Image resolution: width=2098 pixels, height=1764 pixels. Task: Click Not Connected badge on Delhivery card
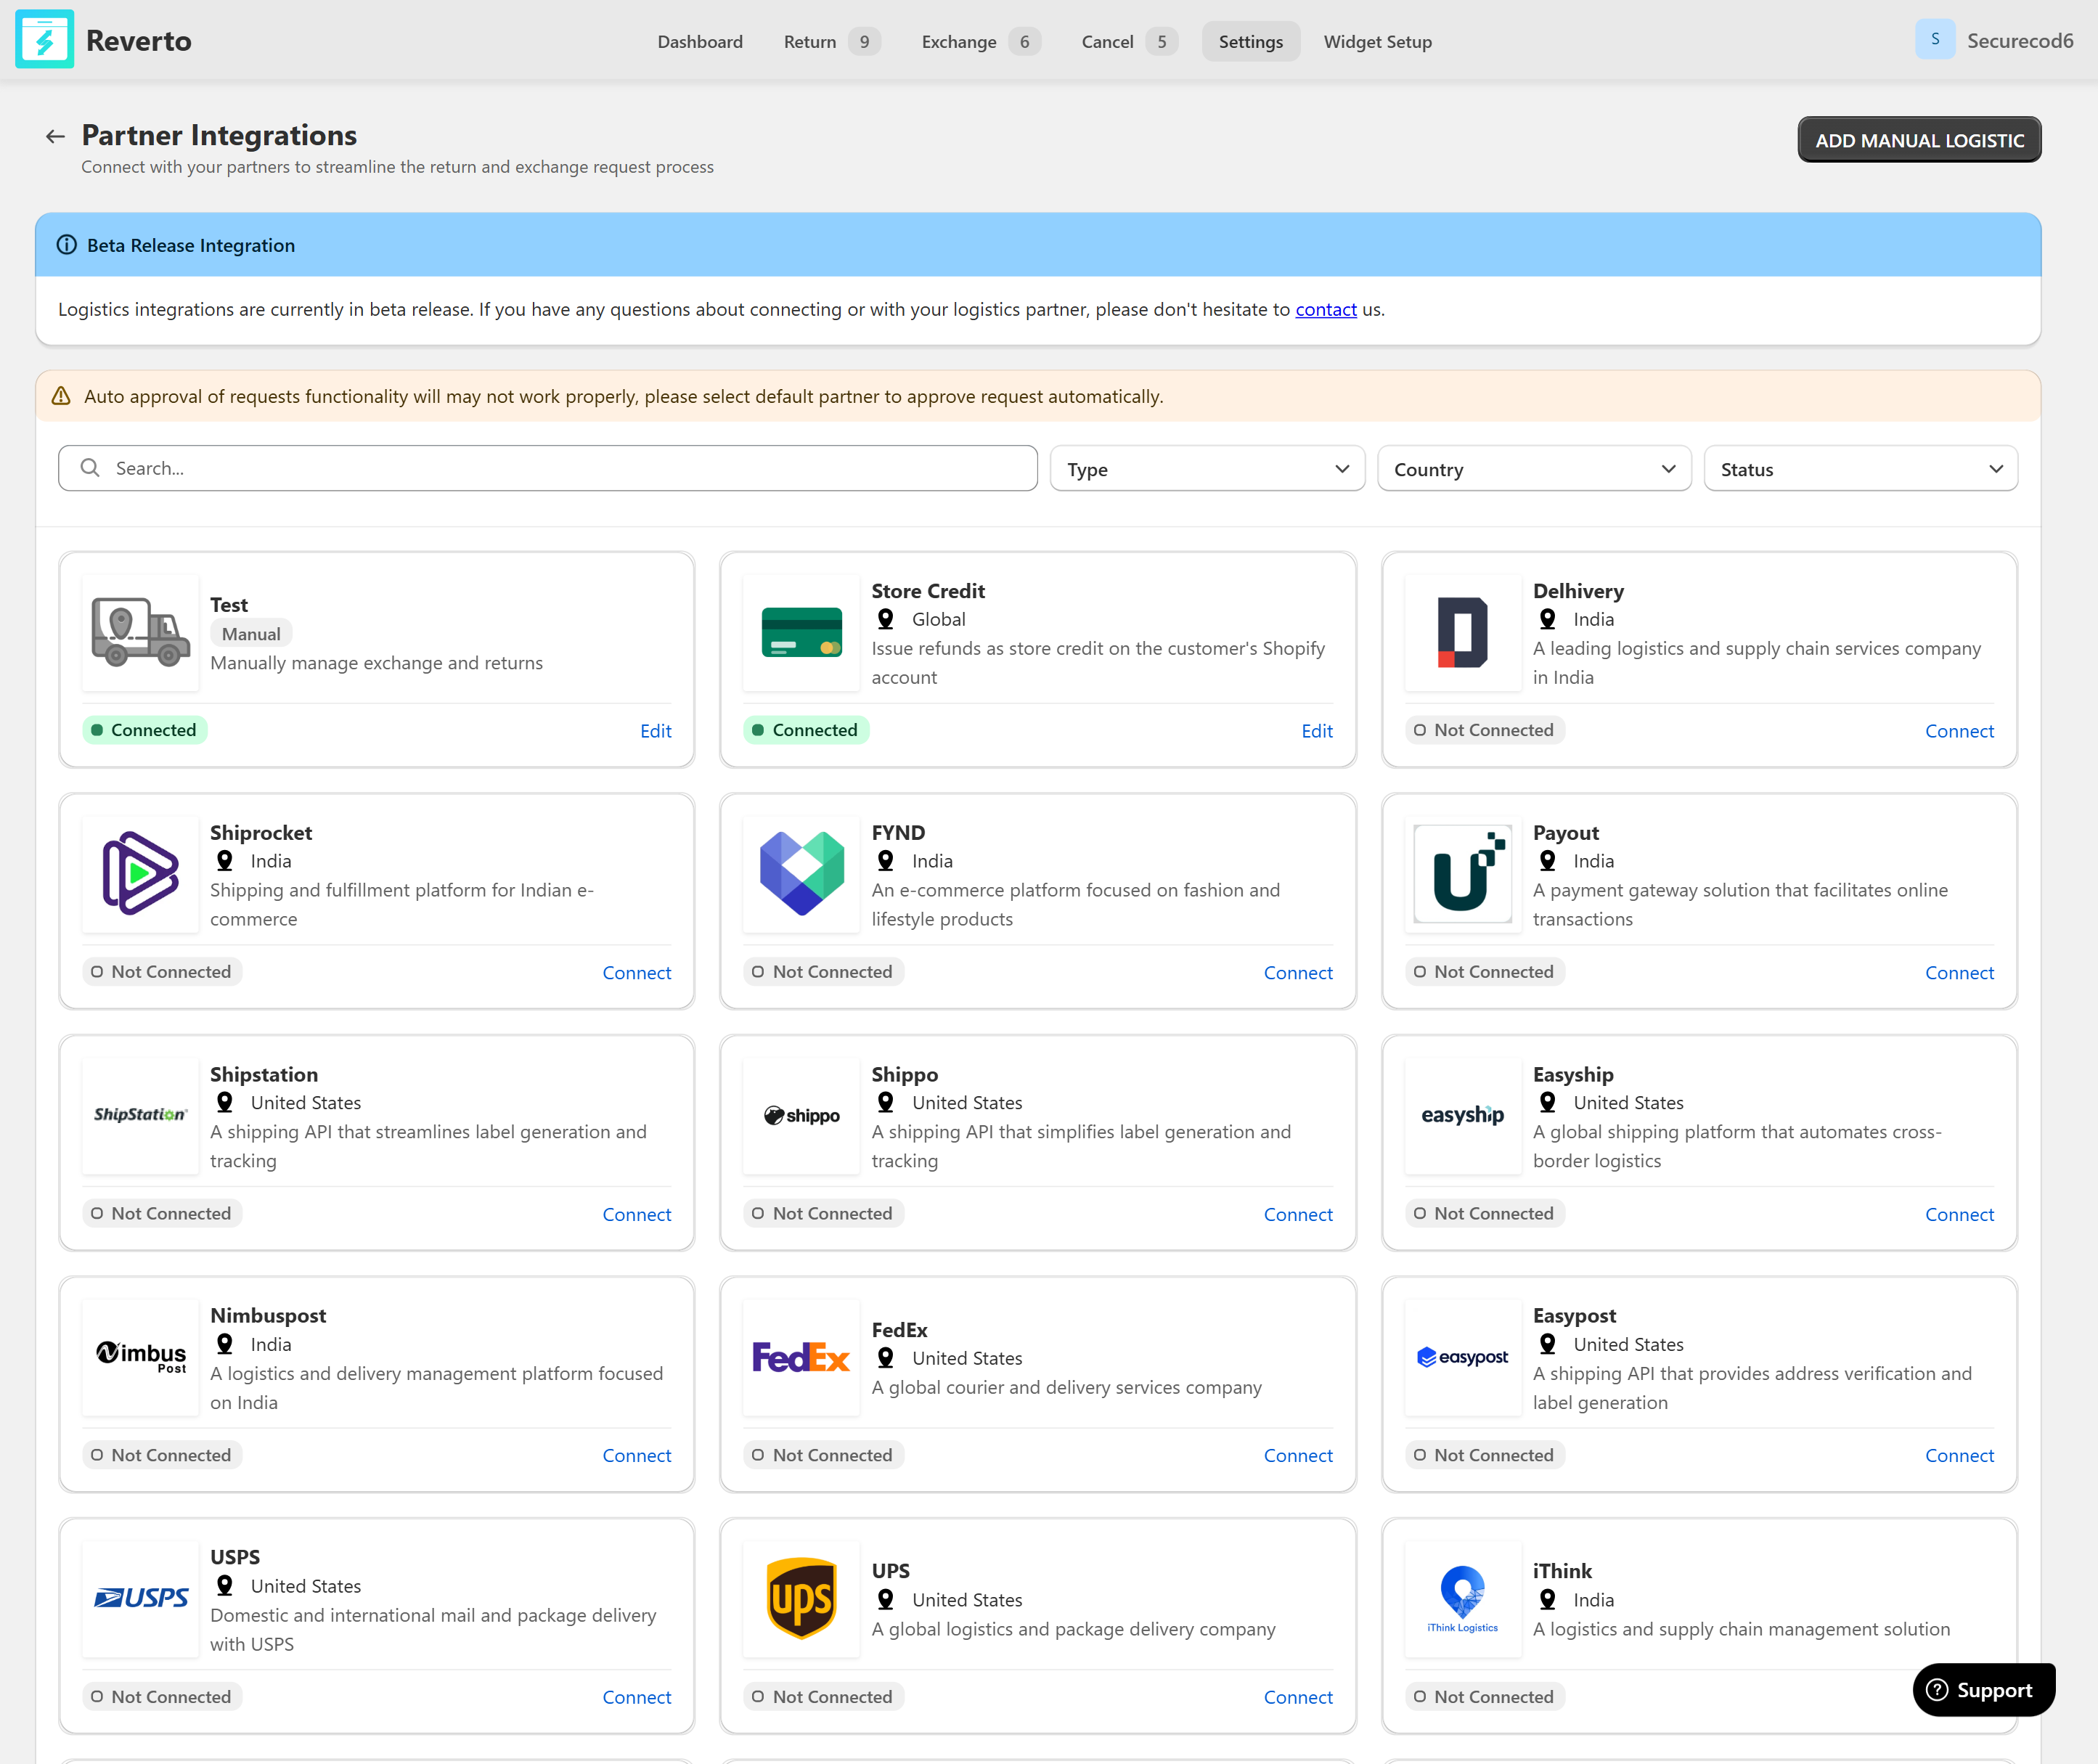[1484, 730]
